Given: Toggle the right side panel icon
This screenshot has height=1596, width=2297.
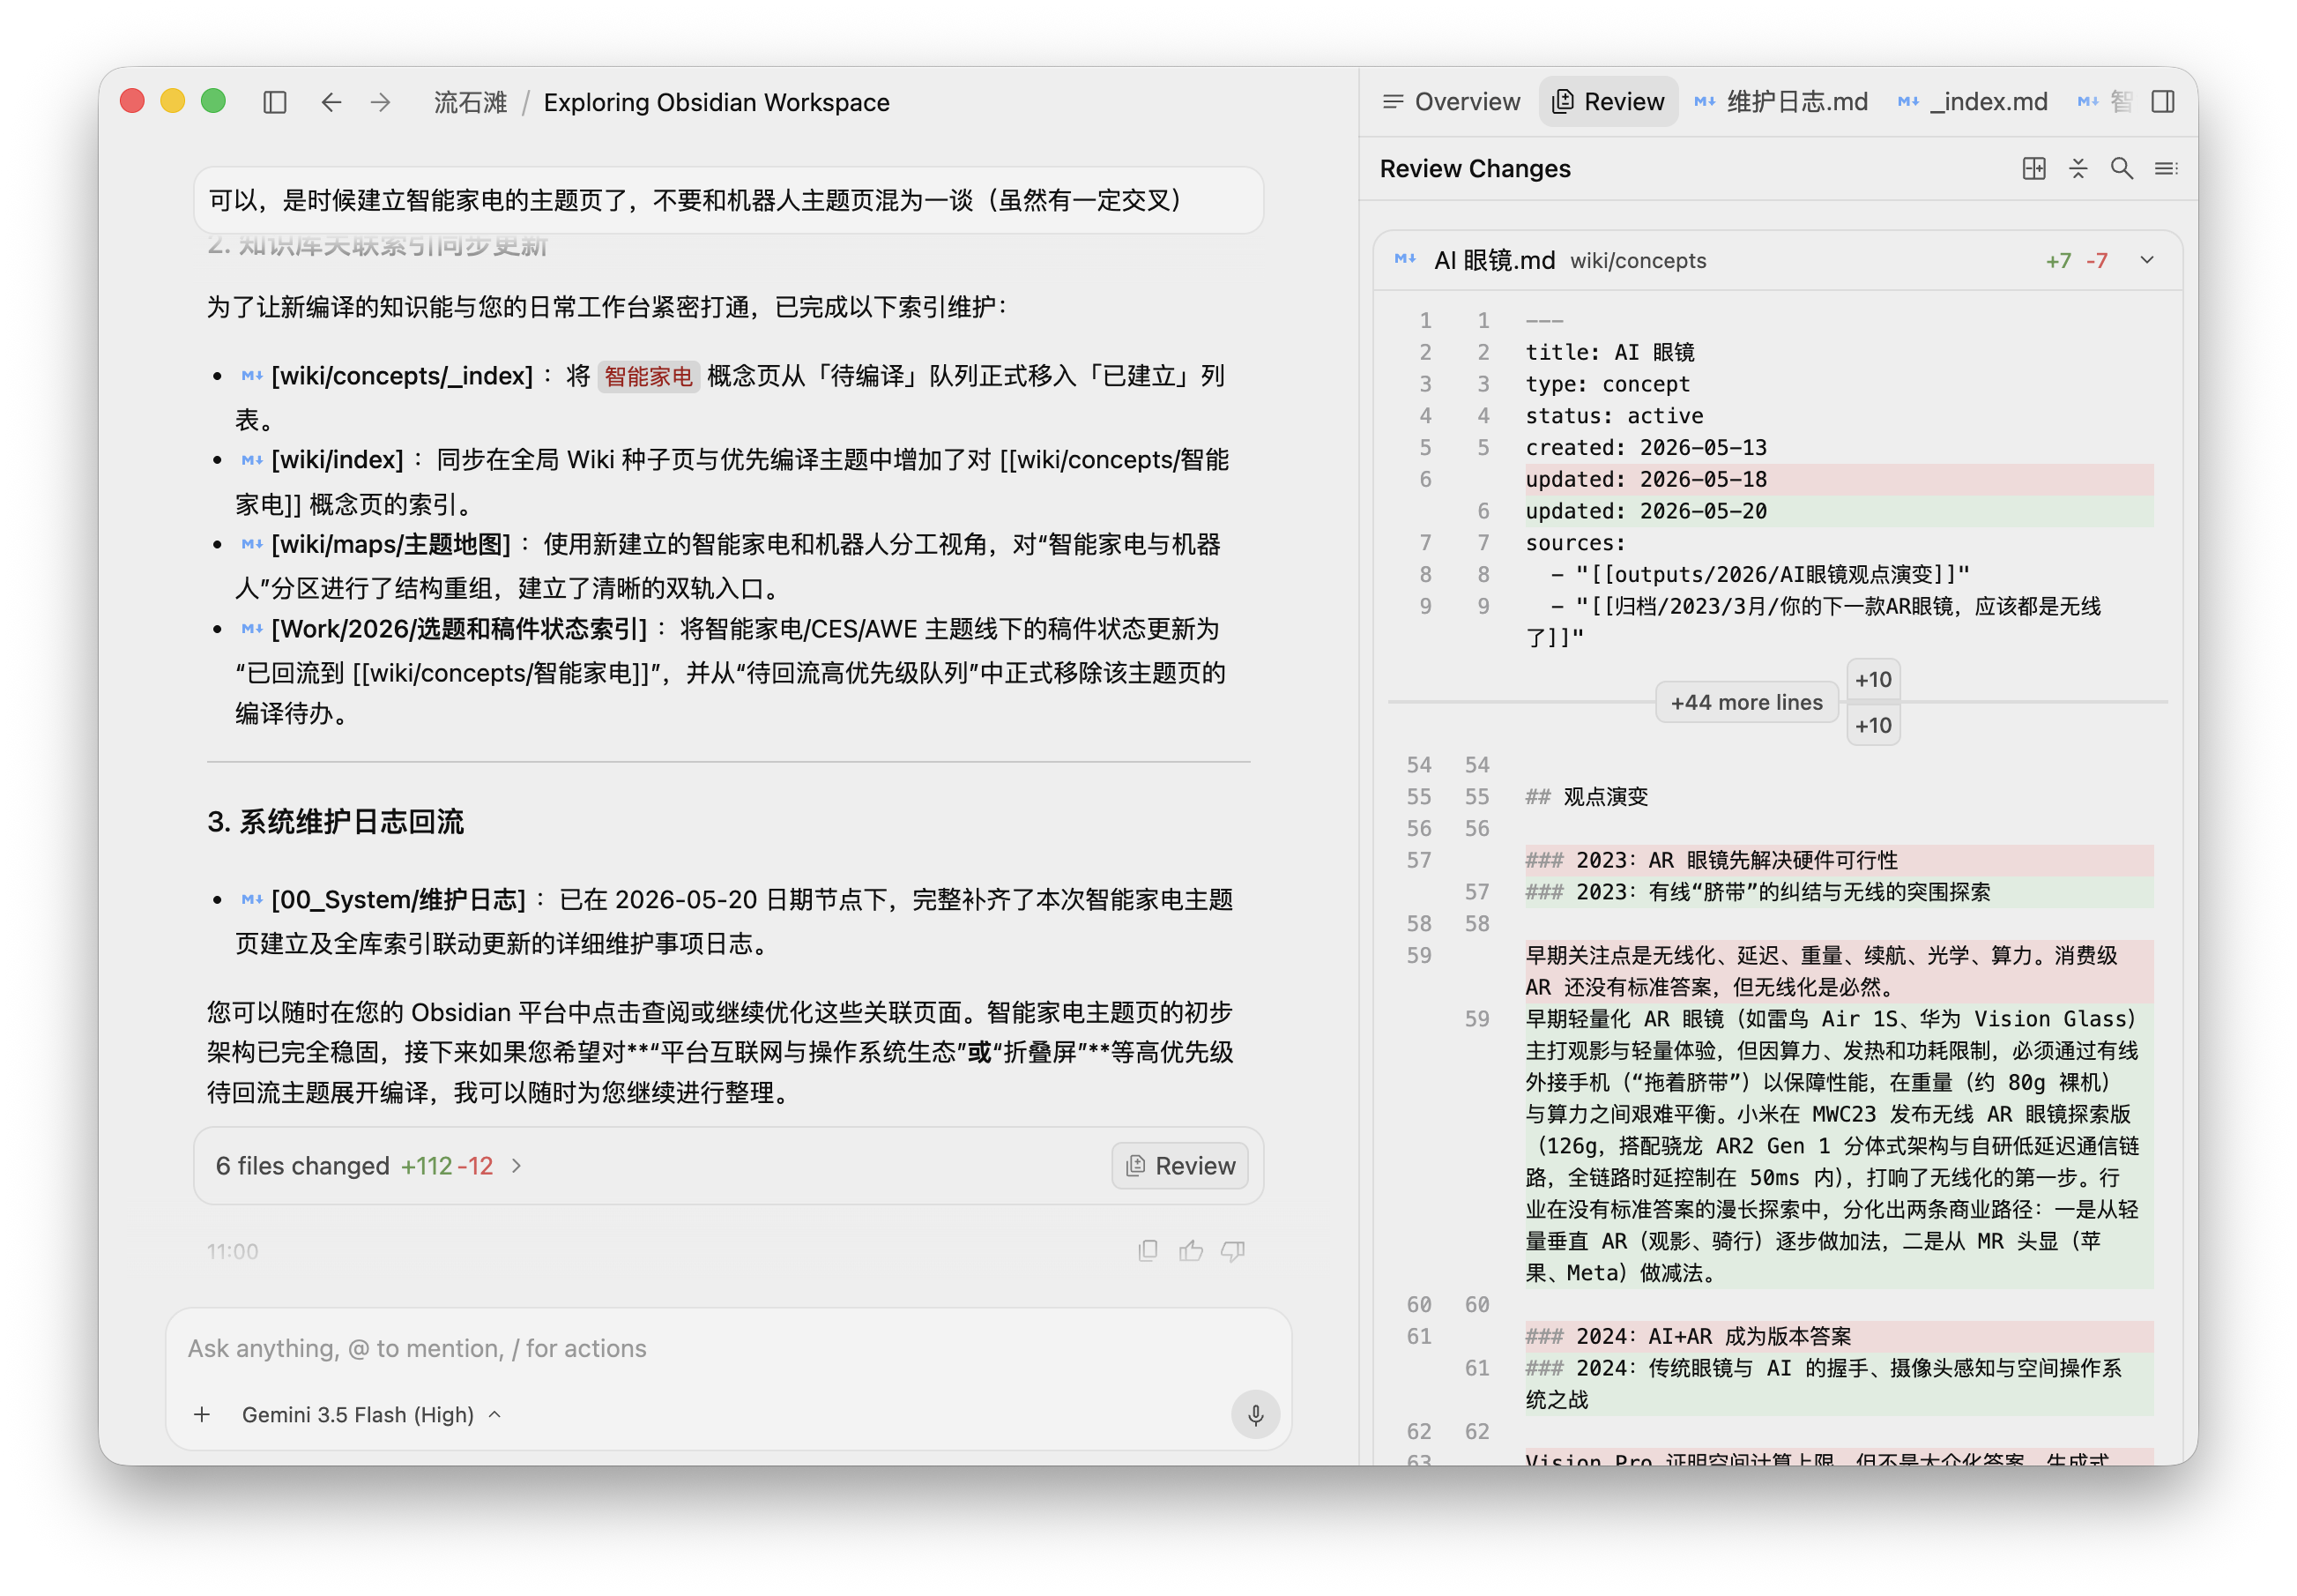Looking at the screenshot, I should coord(2162,102).
